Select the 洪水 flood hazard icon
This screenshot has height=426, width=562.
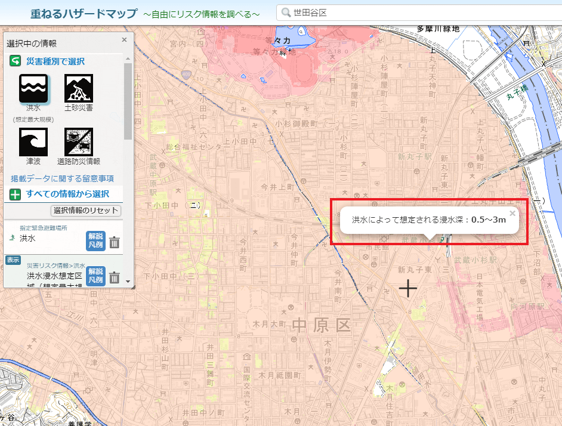tap(33, 88)
